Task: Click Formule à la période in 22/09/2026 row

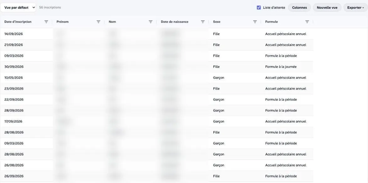Action: 281,100
